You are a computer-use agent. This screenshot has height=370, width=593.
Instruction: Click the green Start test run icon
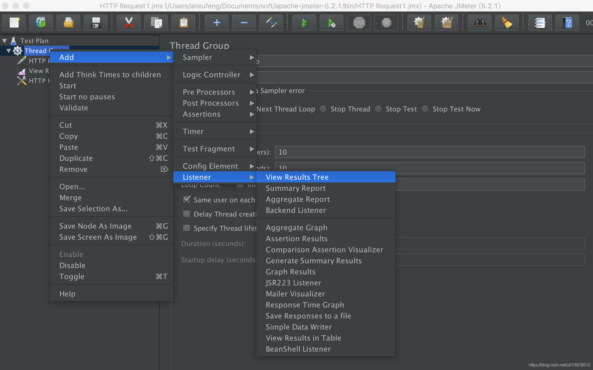(304, 23)
